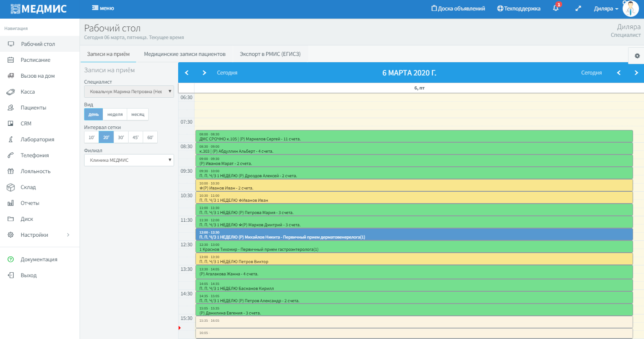
Task: Open appointment Абдуллин Альберт 08:30
Action: point(414,149)
